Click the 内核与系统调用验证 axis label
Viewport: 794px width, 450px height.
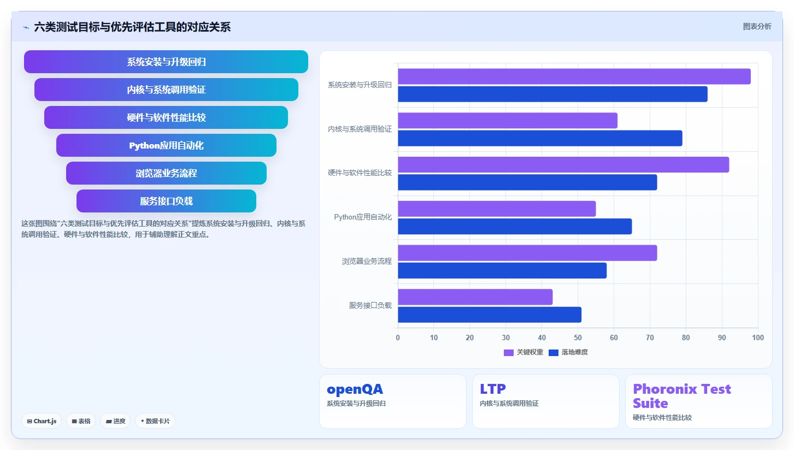(x=360, y=129)
